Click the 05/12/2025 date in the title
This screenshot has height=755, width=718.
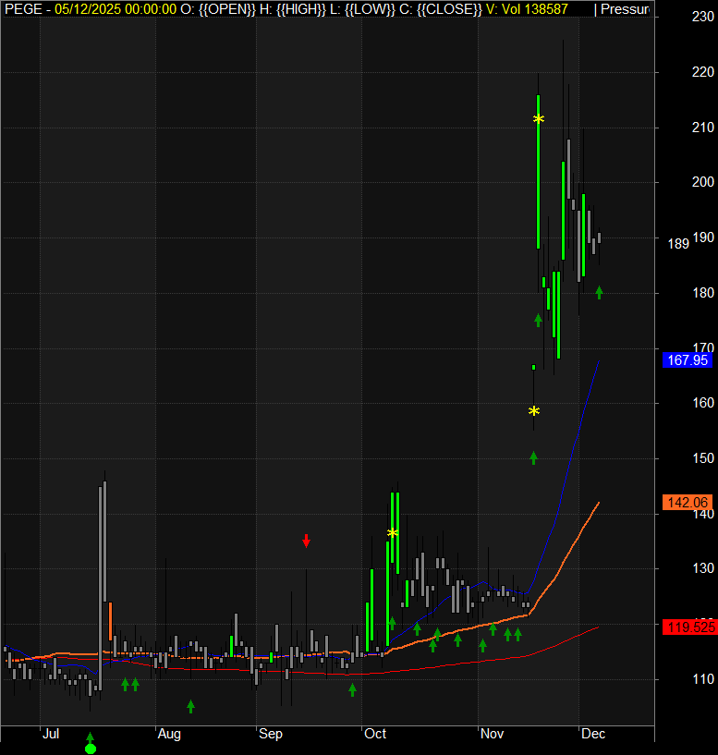coord(87,9)
